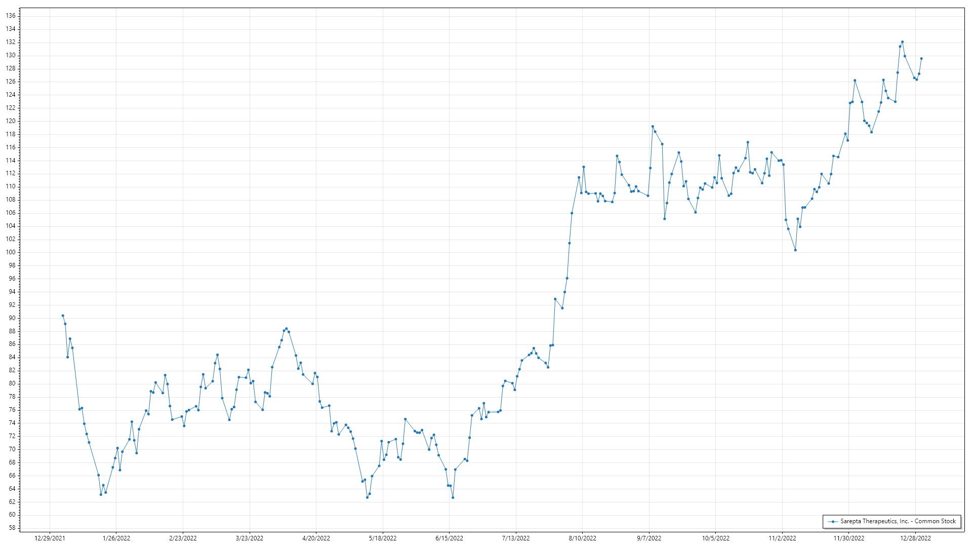Click the Sarepta Therapeutics legend label
The image size is (972, 547).
(x=898, y=521)
